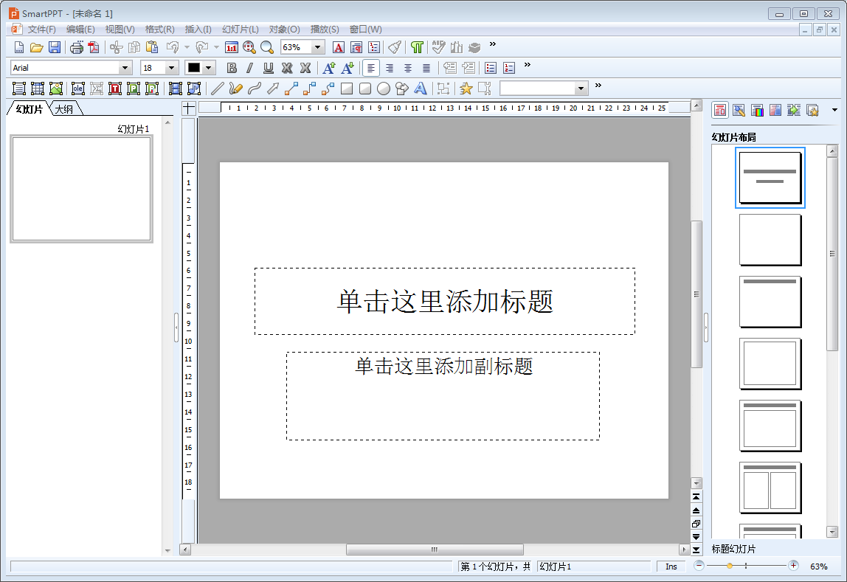
Task: Open the 63% zoom level dropdown
Action: pos(318,47)
